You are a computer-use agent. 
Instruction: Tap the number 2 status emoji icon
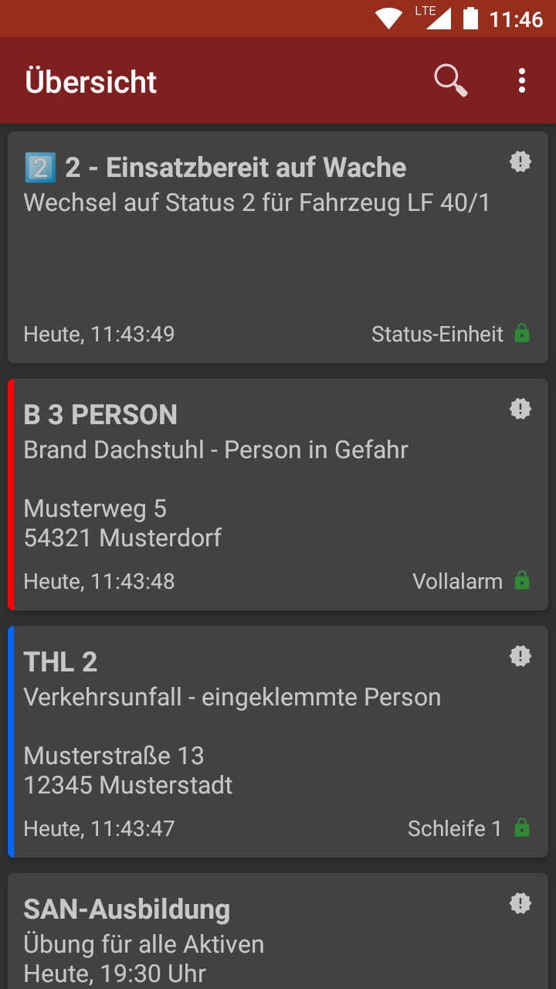39,168
